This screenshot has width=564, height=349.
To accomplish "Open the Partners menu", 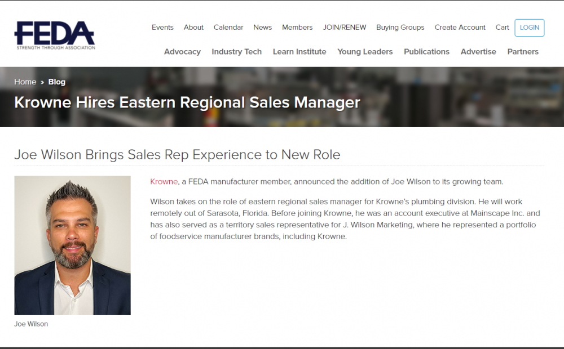I will point(523,52).
